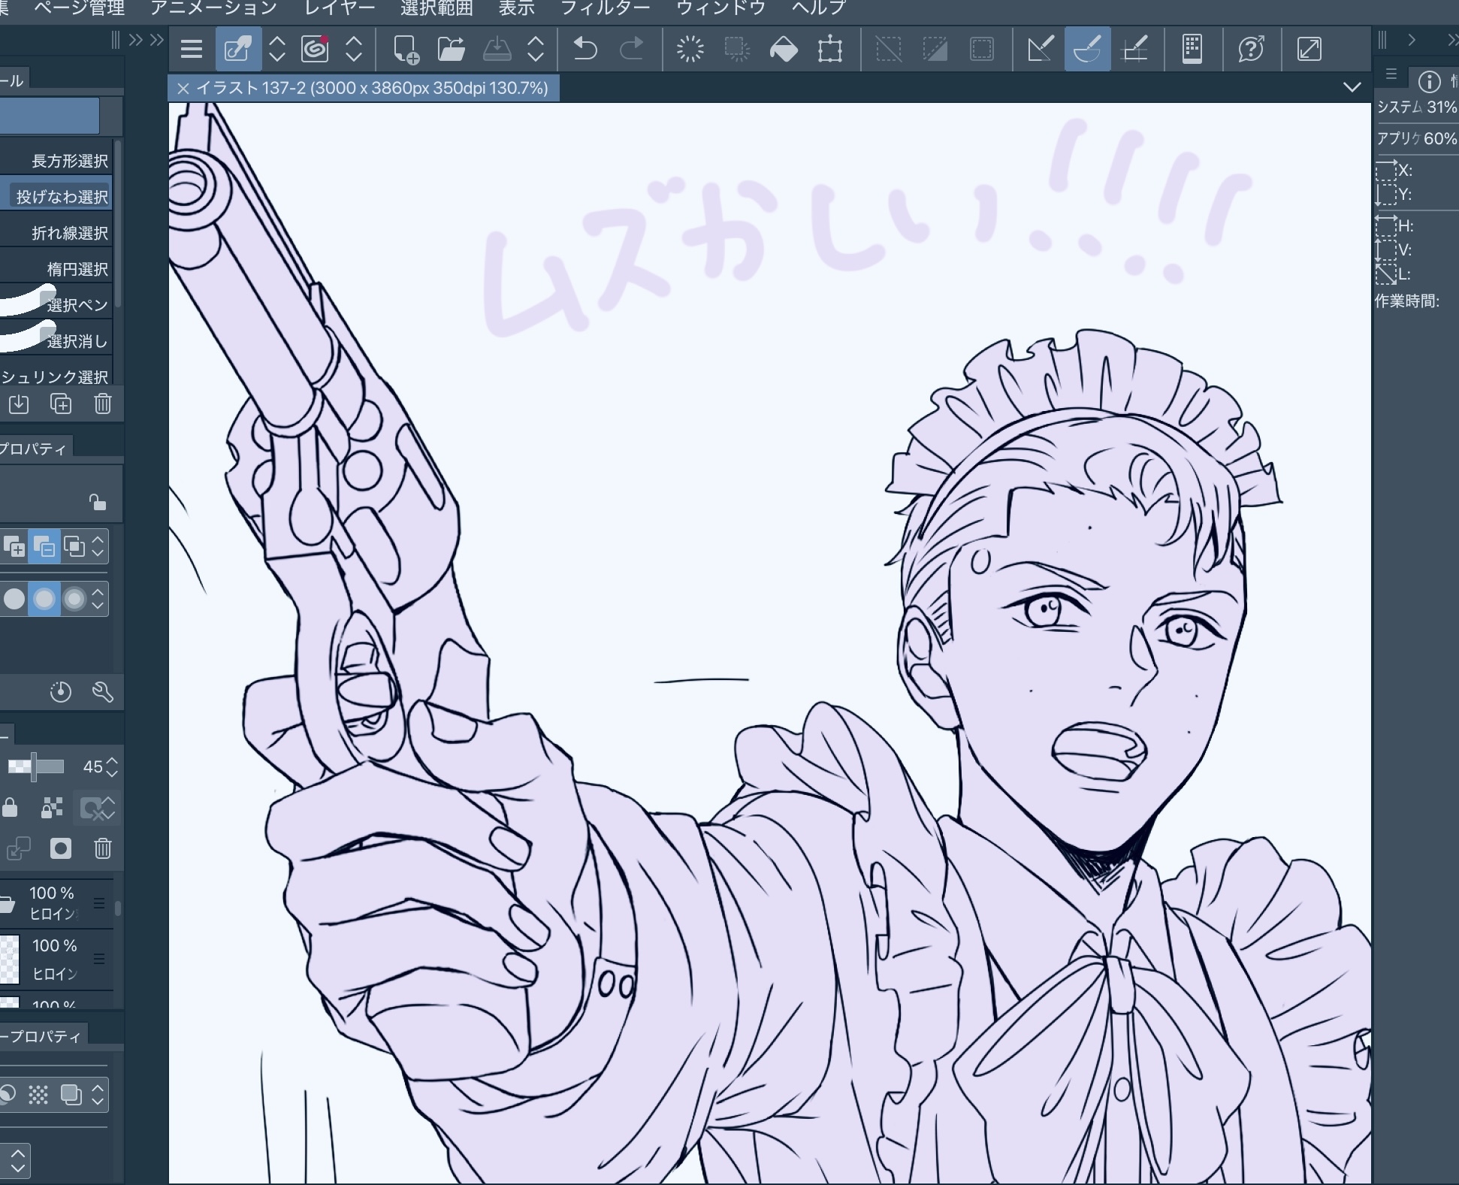Click the Open file folder icon
1459x1185 pixels.
pyautogui.click(x=451, y=50)
